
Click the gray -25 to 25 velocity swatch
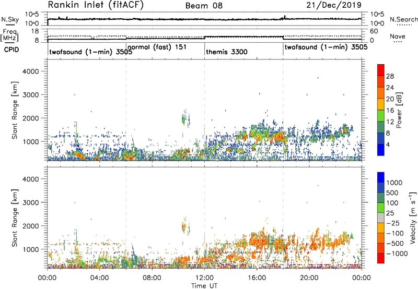[x=381, y=218]
